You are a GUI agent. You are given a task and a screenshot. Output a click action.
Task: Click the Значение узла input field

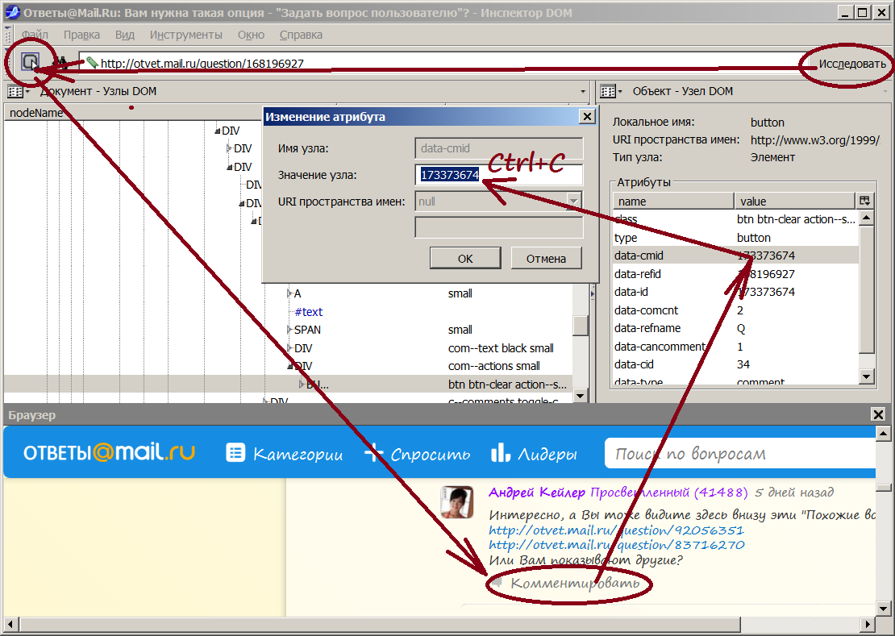point(498,175)
